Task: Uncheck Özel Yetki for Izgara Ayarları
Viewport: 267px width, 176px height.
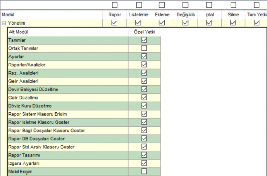Action: (x=144, y=163)
